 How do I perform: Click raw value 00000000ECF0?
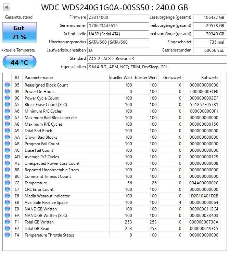point(204,92)
